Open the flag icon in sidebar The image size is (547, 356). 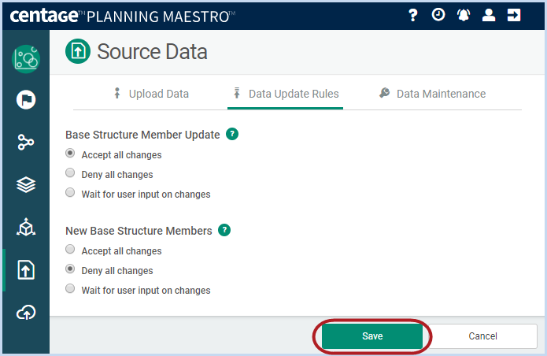tap(26, 99)
